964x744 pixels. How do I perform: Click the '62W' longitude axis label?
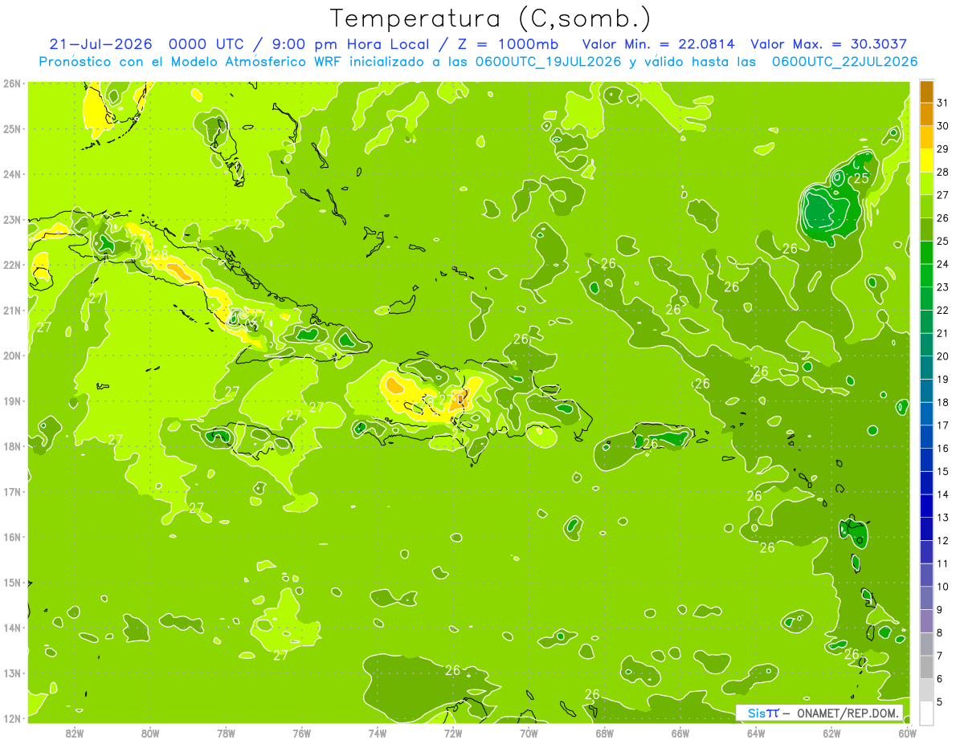point(831,734)
